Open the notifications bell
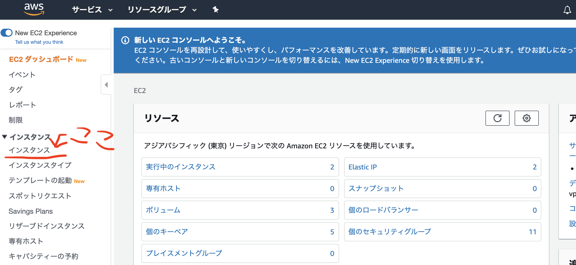This screenshot has width=576, height=265. pos(567,10)
